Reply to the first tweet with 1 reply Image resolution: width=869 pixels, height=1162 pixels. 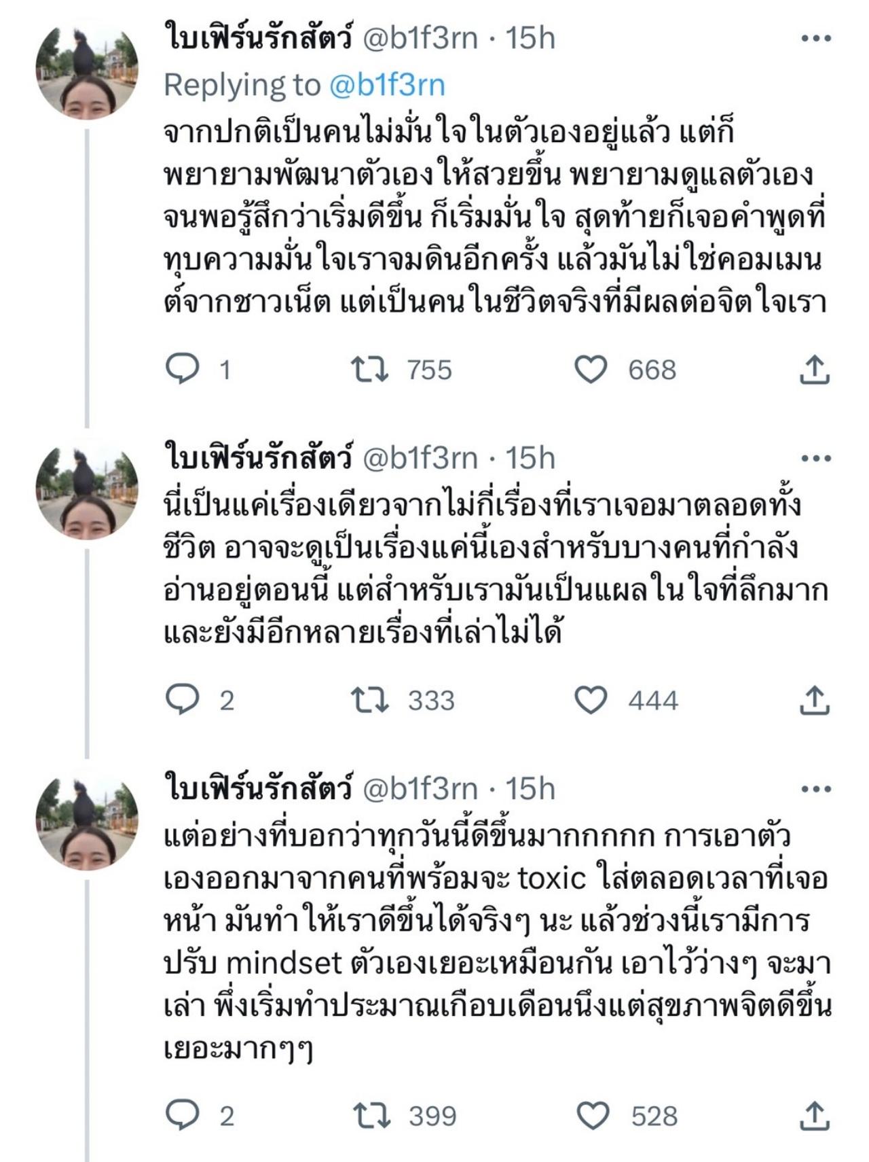tap(183, 369)
